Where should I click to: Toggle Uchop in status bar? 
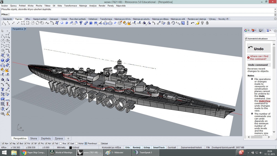[147, 147]
